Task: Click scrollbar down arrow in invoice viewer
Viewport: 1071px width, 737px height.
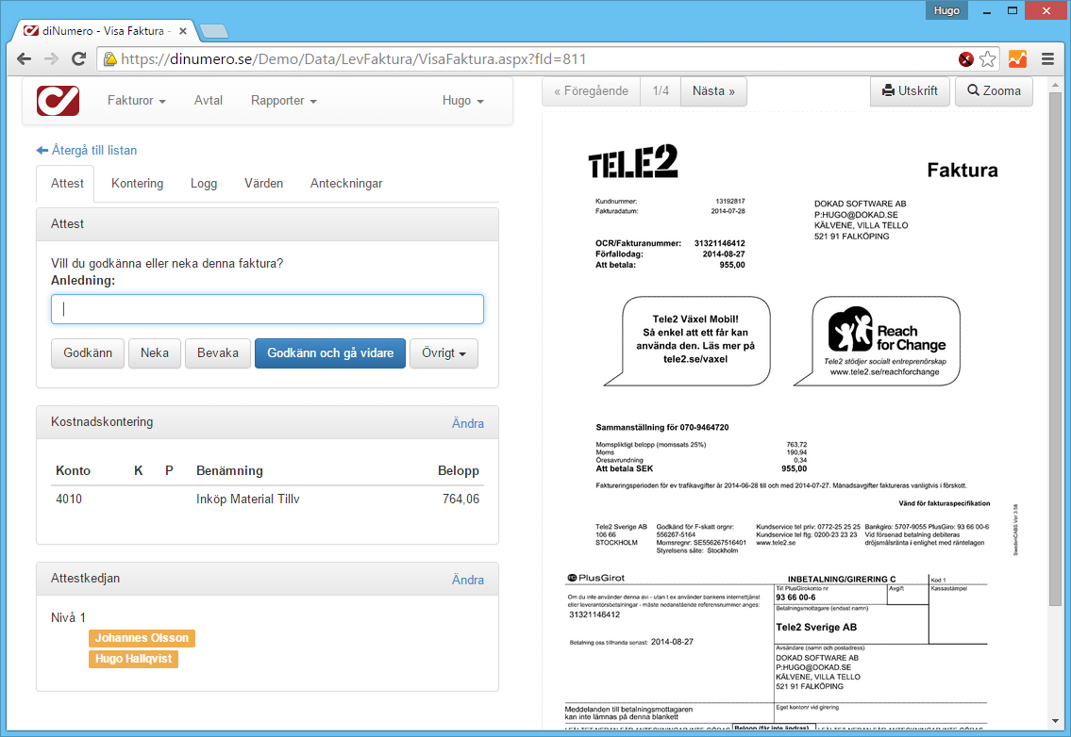Action: tap(1055, 721)
